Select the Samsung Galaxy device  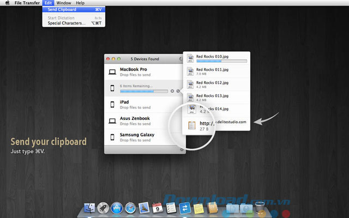[x=145, y=137]
